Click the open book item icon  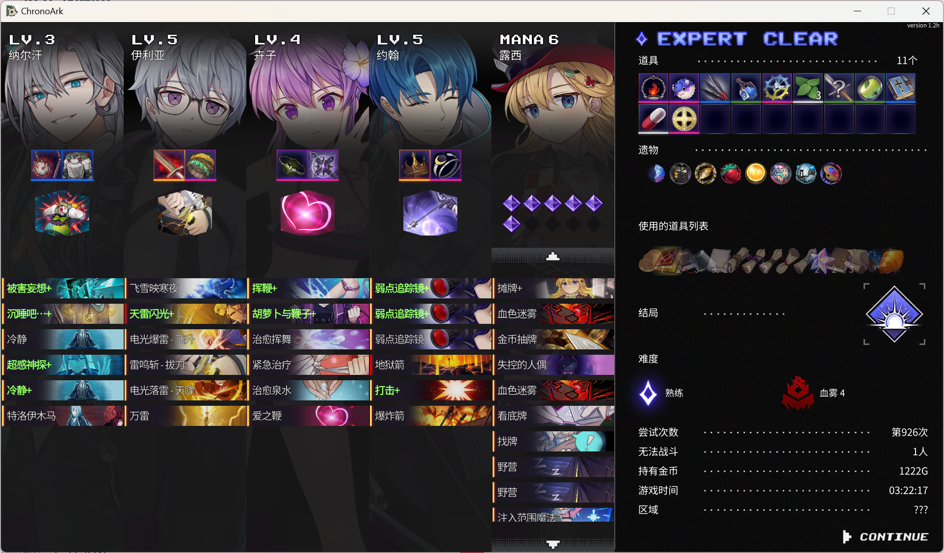[x=900, y=88]
